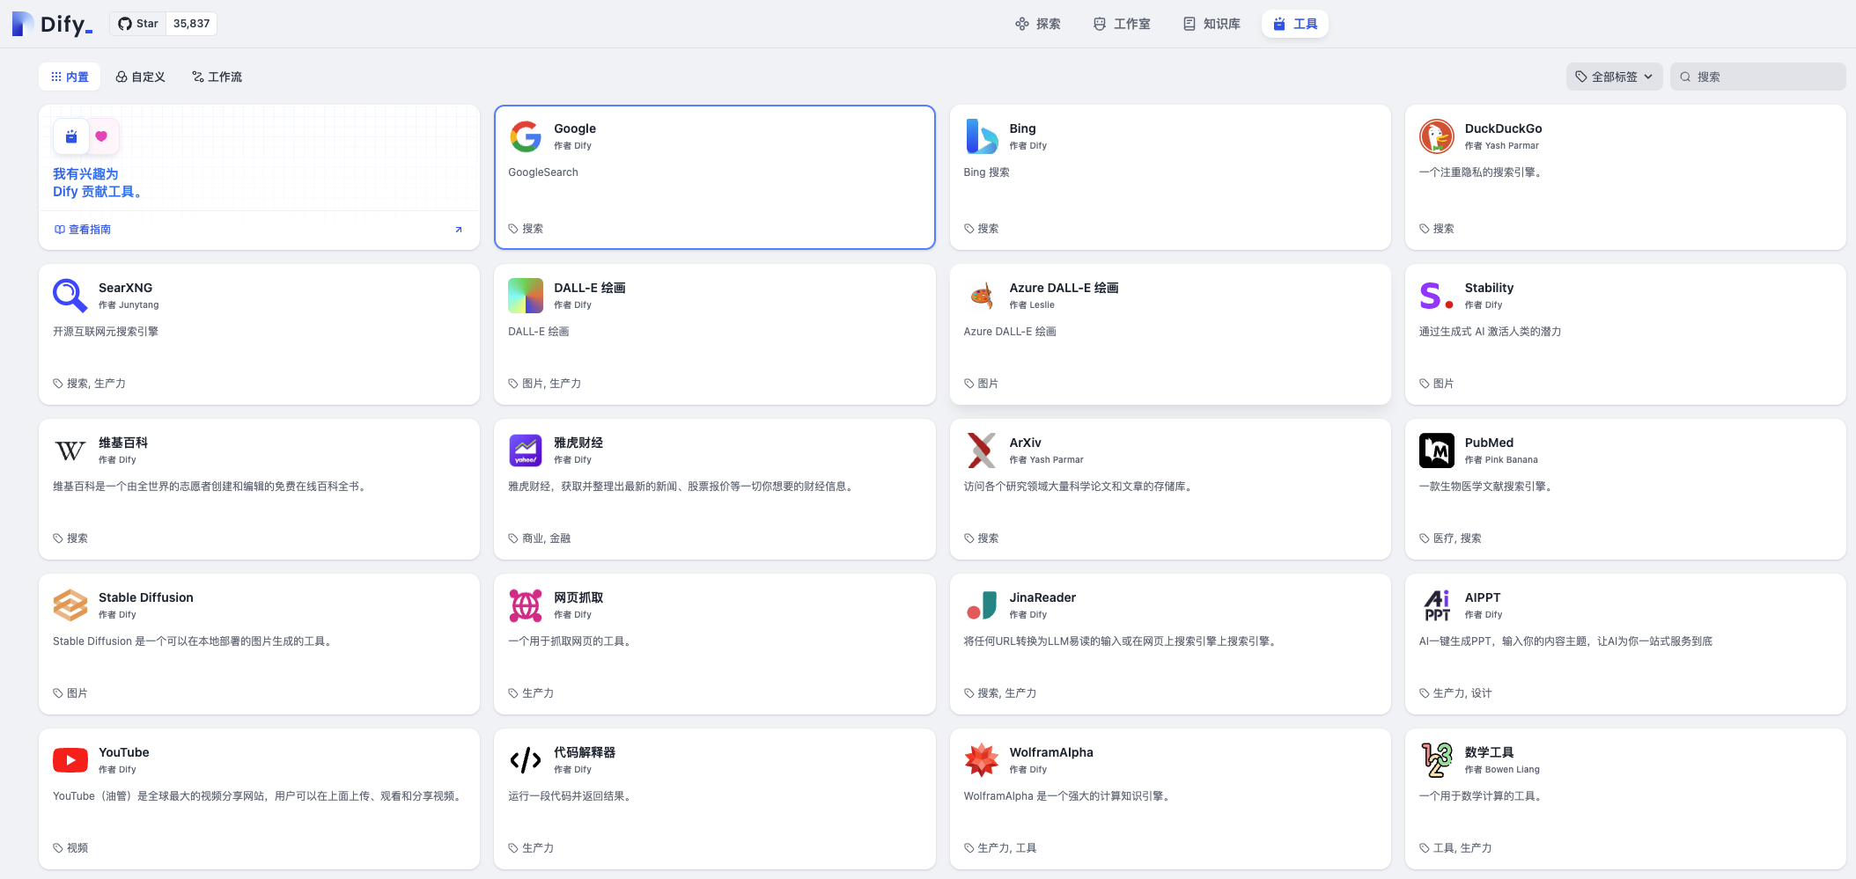Click the SearXNG magnifier icon
Image resolution: width=1856 pixels, height=879 pixels.
70,296
